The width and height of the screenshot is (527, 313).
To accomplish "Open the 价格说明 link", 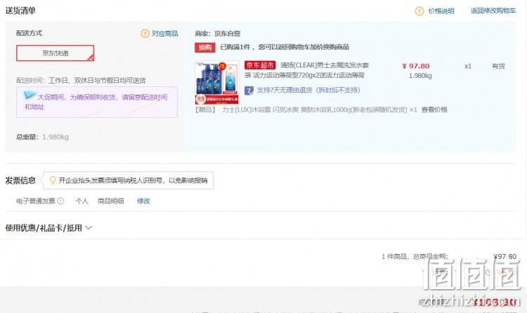I will click(441, 11).
